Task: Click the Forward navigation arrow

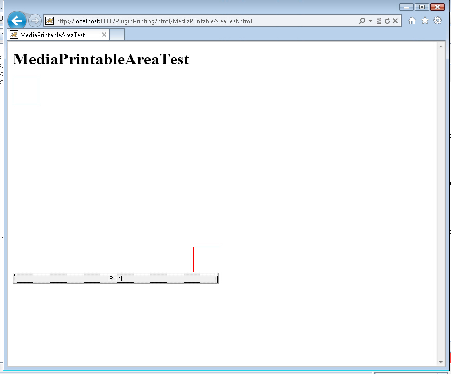Action: click(x=35, y=21)
